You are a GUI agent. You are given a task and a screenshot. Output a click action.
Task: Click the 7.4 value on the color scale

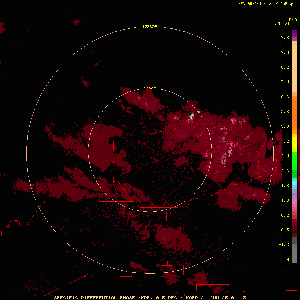(285, 82)
